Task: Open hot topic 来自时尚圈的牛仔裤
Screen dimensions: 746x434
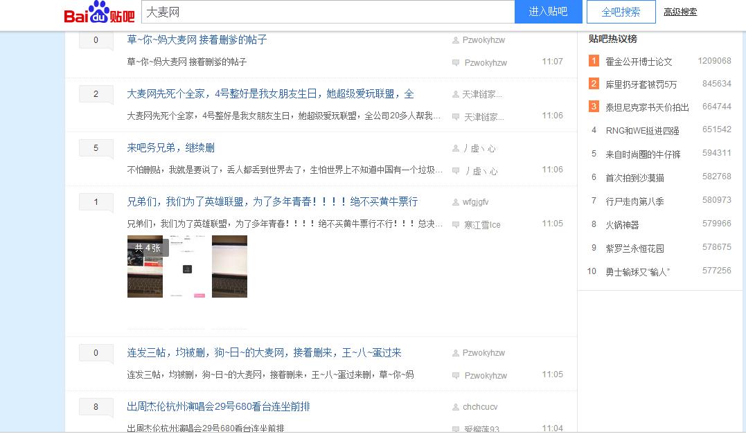Action: coord(643,154)
